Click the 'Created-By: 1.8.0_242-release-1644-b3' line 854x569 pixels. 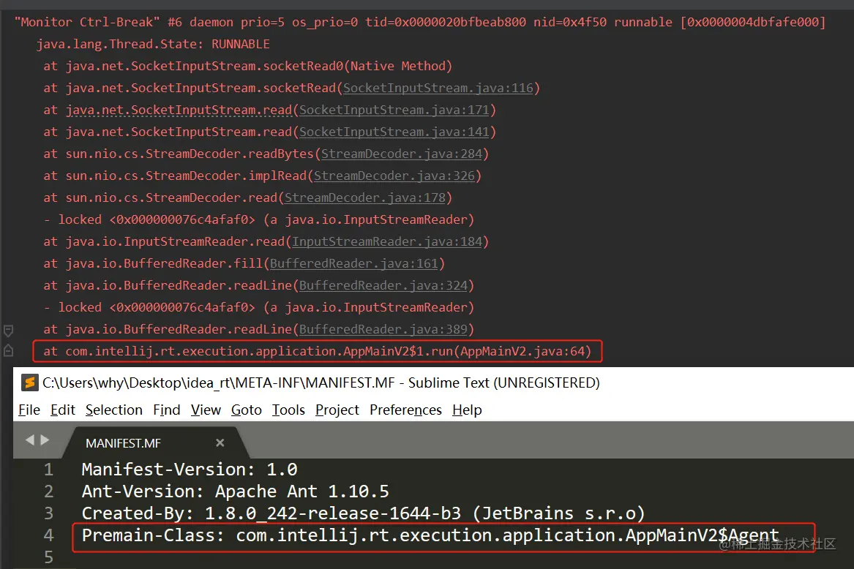[x=363, y=513]
